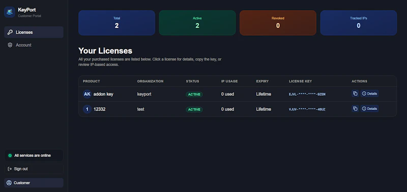
Task: Click the sign out arrow icon
Action: tap(10, 169)
